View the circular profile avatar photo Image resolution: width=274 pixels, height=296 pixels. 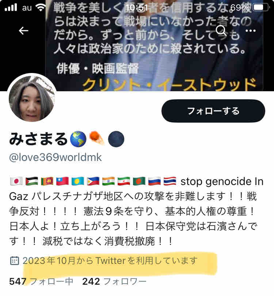(32, 98)
